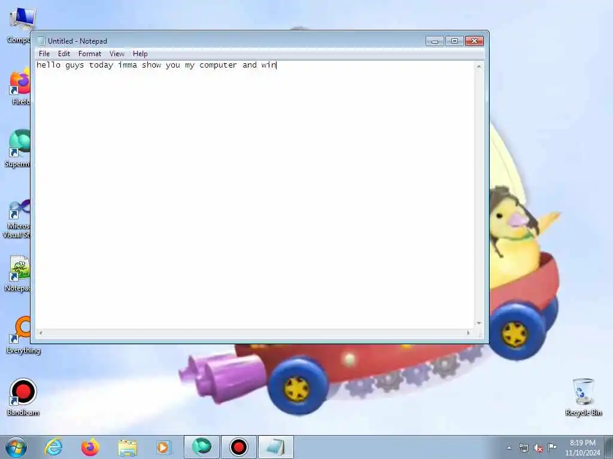Select the Notepad++ desktop shortcut
The height and width of the screenshot is (459, 613).
tap(18, 273)
